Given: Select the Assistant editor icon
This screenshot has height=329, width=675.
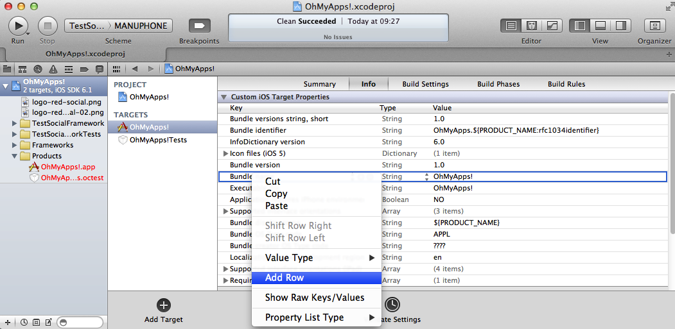Looking at the screenshot, I should (532, 26).
